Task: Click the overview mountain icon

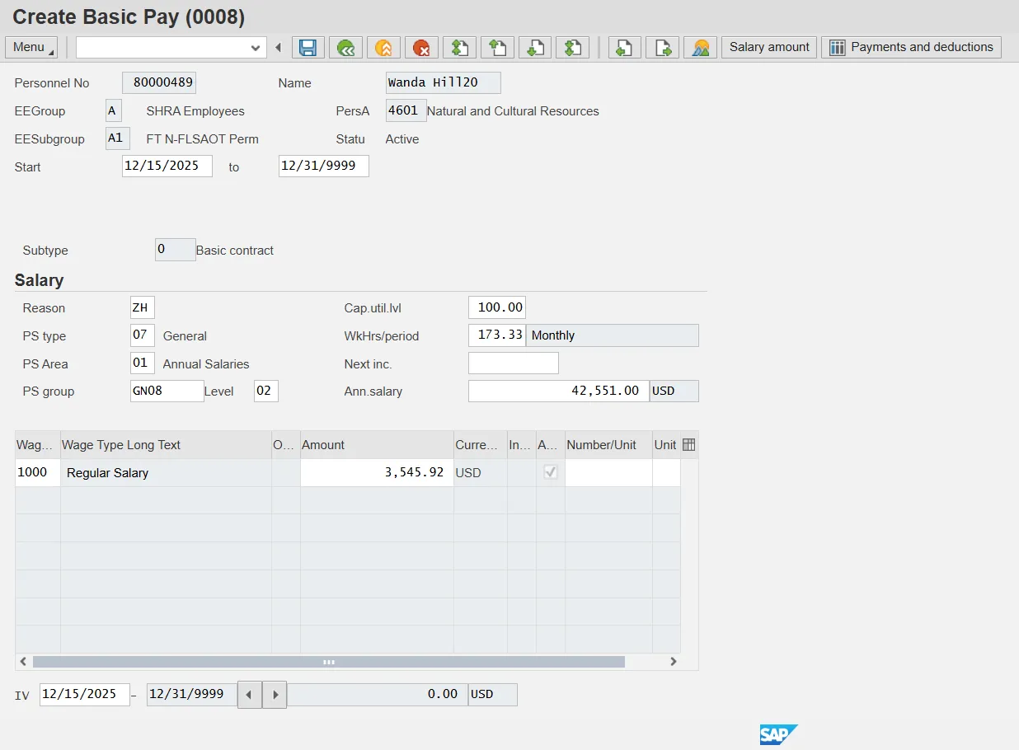Action: pos(700,47)
